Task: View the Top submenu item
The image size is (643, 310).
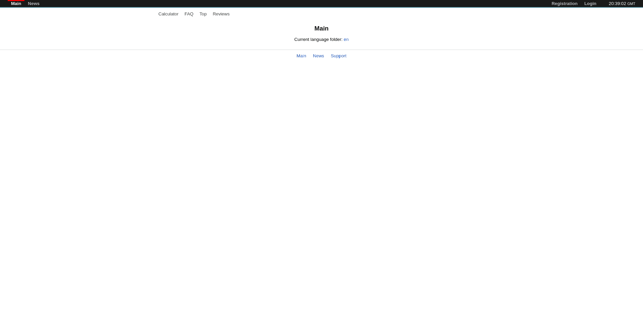Action: (x=203, y=14)
